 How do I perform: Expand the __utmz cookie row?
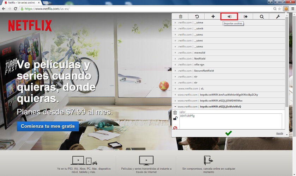pos(228,46)
